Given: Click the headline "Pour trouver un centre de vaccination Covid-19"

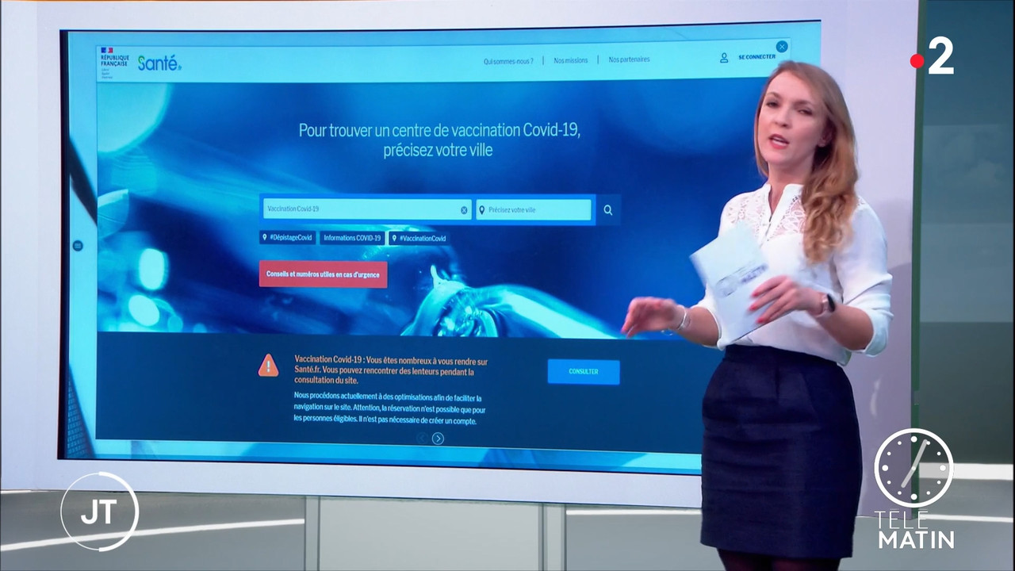Looking at the screenshot, I should point(439,130).
